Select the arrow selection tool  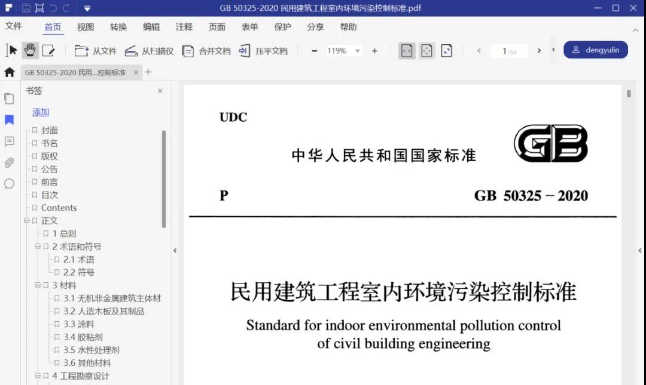point(11,51)
